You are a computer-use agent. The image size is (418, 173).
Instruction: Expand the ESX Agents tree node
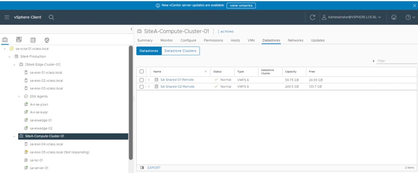19,96
